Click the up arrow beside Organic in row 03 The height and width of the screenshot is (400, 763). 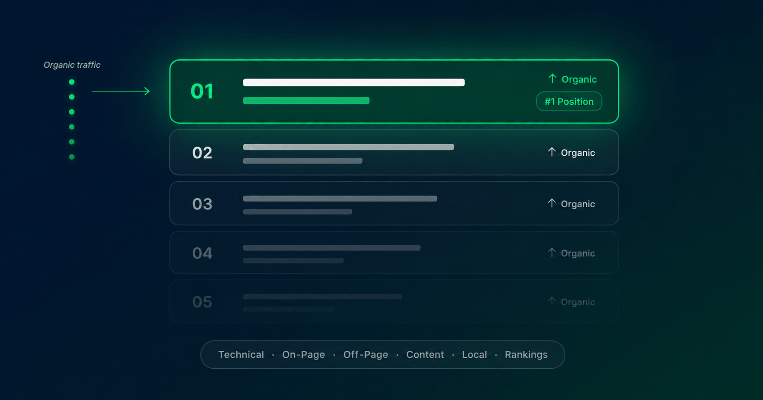(552, 203)
